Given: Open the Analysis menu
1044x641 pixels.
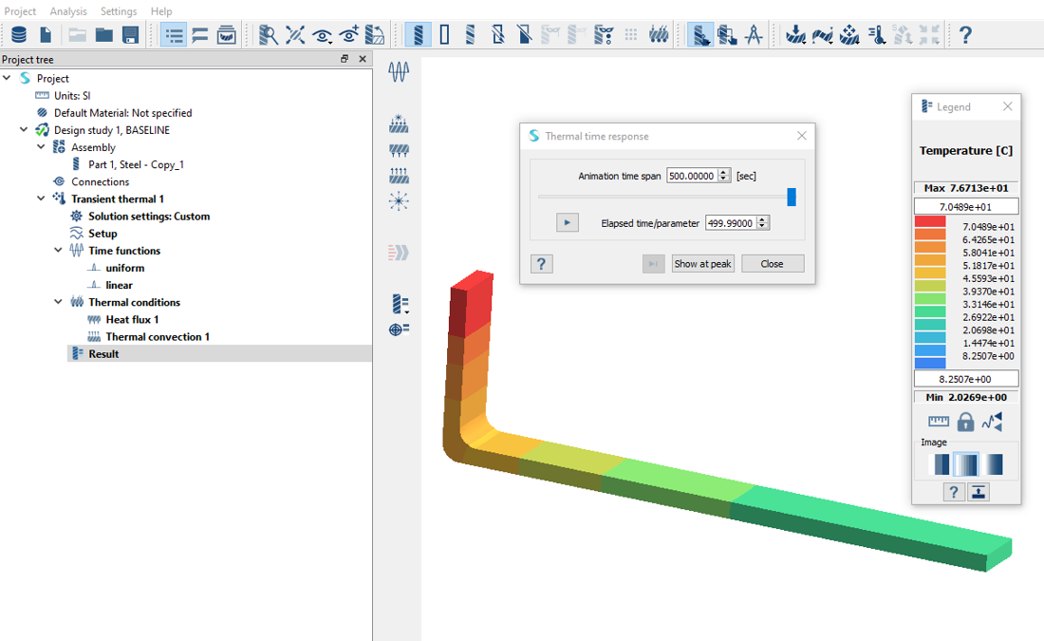Looking at the screenshot, I should (x=67, y=10).
